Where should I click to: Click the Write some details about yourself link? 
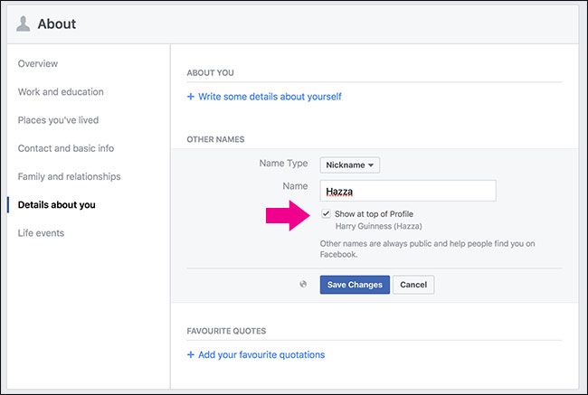click(x=270, y=97)
